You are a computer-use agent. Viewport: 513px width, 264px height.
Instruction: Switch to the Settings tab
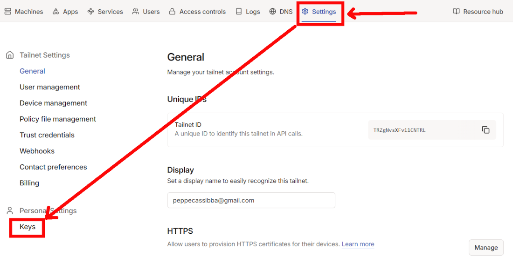[x=319, y=12]
